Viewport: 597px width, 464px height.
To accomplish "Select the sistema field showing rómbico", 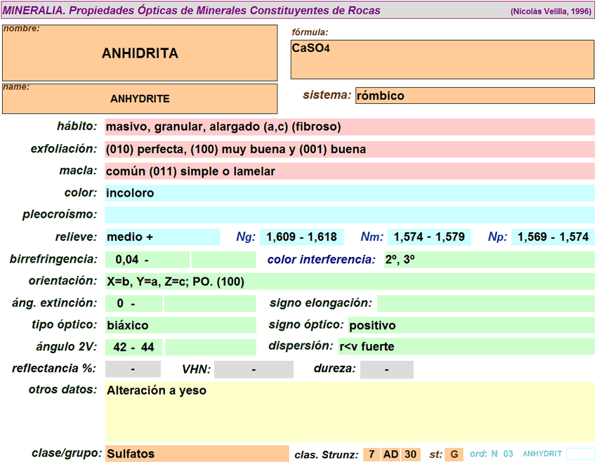I will tap(475, 95).
